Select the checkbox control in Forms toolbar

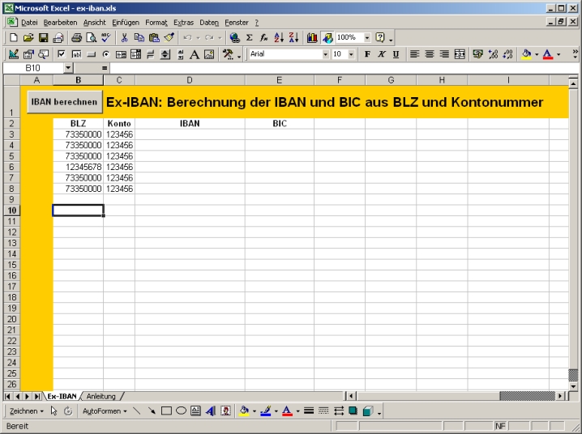click(61, 54)
